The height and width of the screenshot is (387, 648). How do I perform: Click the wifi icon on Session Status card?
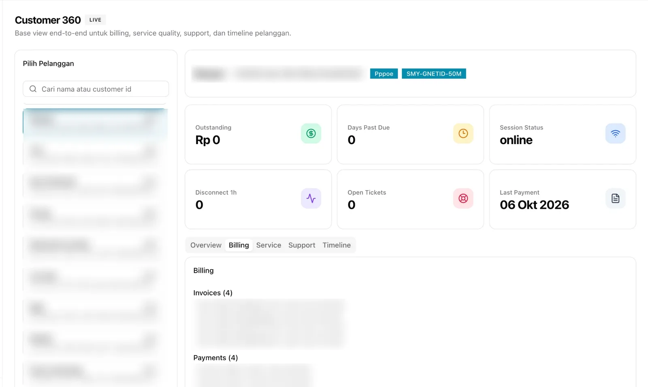click(x=616, y=134)
